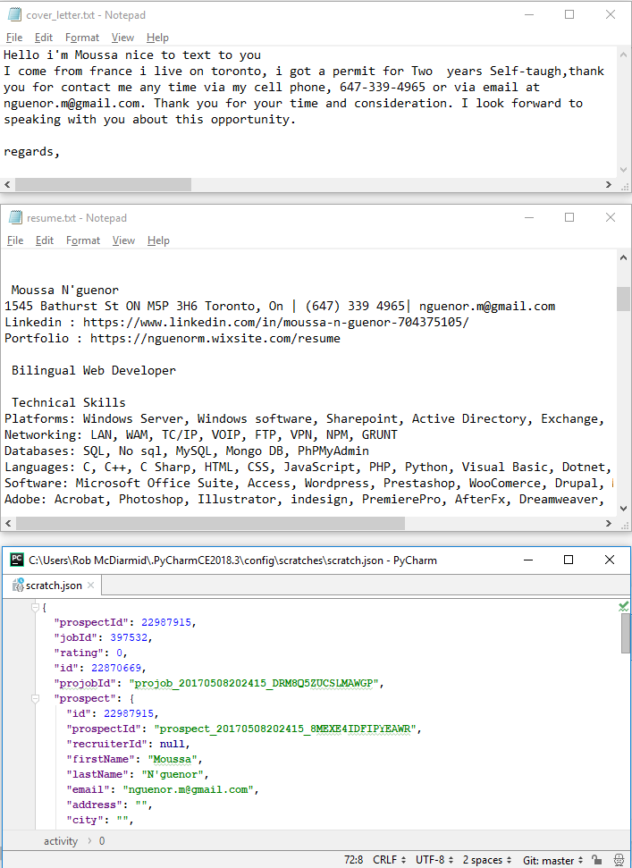Click the "recruiterId" null value
Viewport: 632px width, 868px height.
(173, 744)
